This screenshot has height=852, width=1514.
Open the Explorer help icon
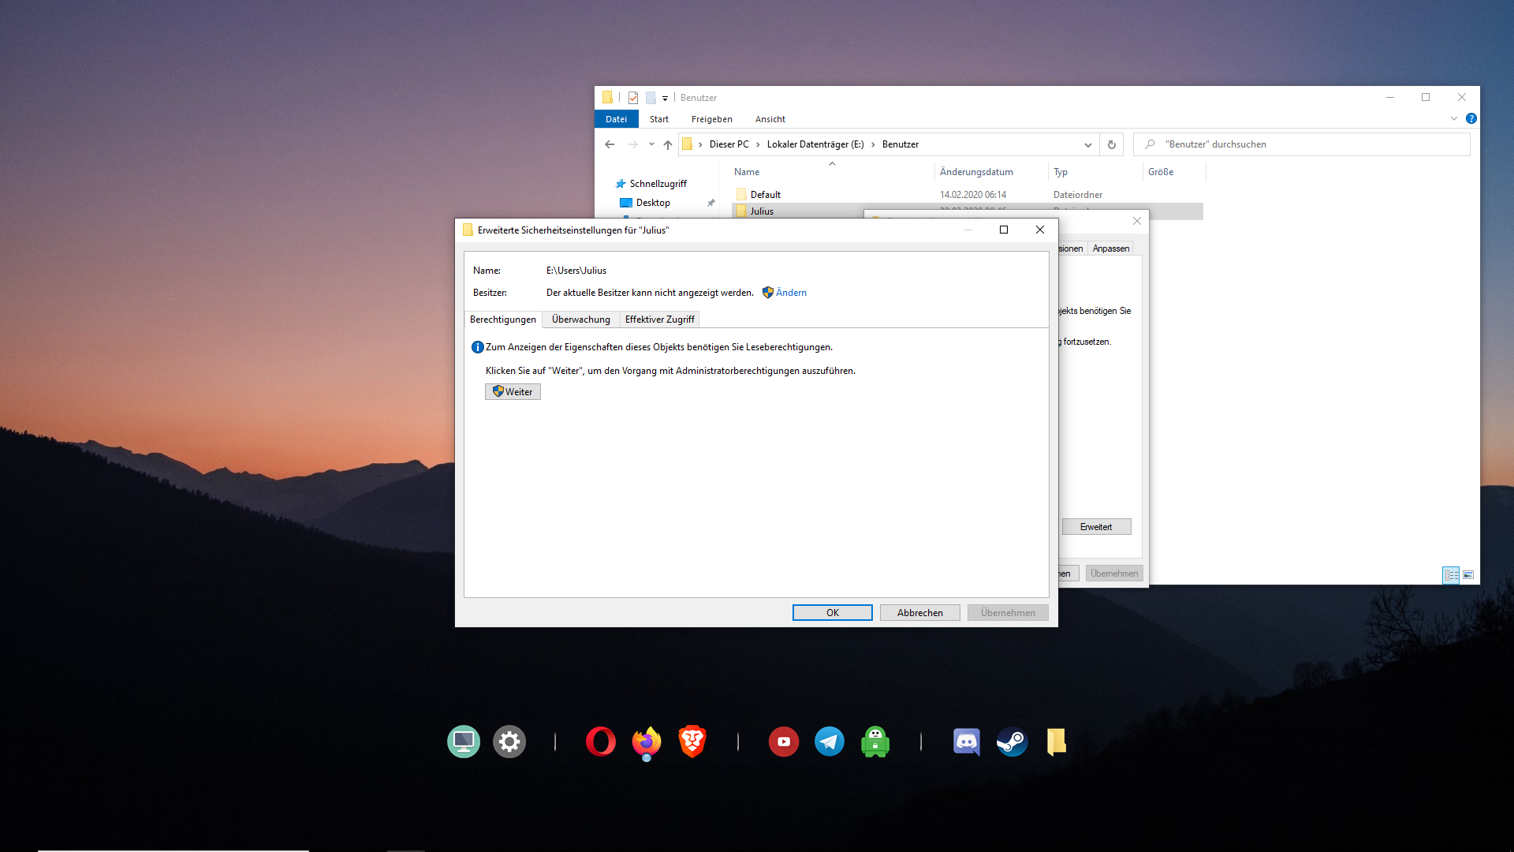point(1471,118)
